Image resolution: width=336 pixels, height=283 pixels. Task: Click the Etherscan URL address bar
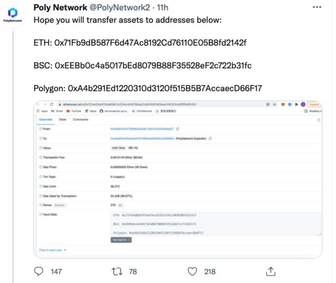[157, 105]
